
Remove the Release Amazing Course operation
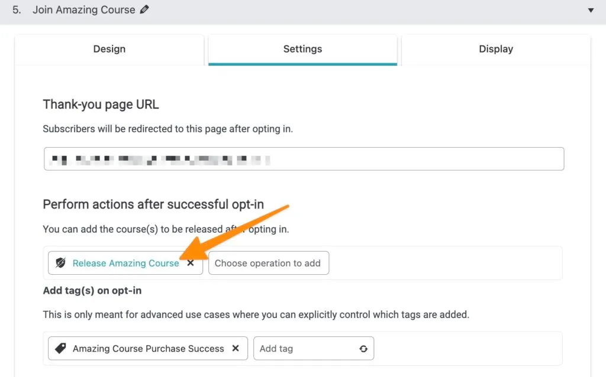point(191,263)
